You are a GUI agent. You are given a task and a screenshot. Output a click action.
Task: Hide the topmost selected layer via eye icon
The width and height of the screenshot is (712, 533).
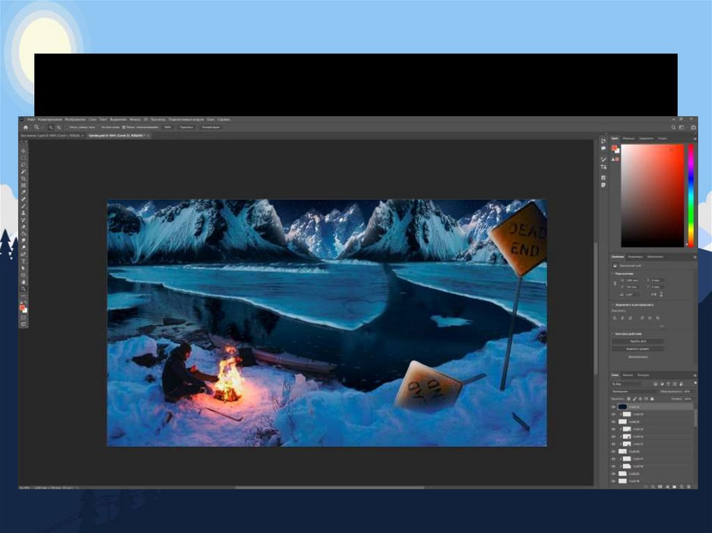click(613, 407)
